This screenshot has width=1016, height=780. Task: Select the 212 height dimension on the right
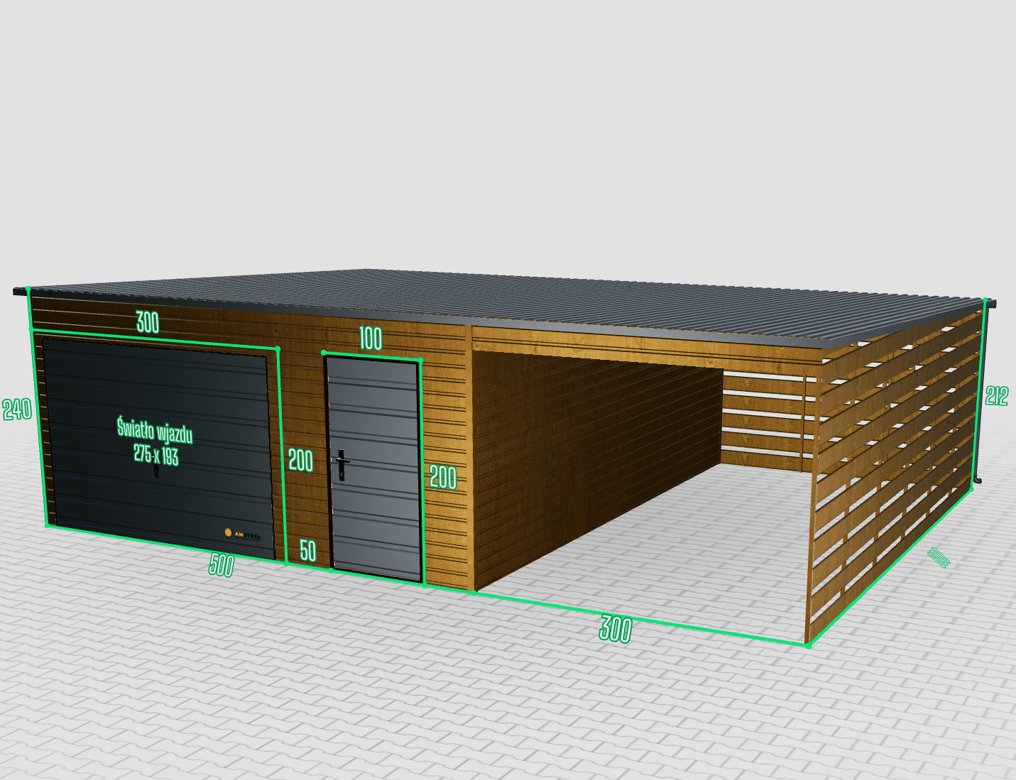[x=997, y=396]
